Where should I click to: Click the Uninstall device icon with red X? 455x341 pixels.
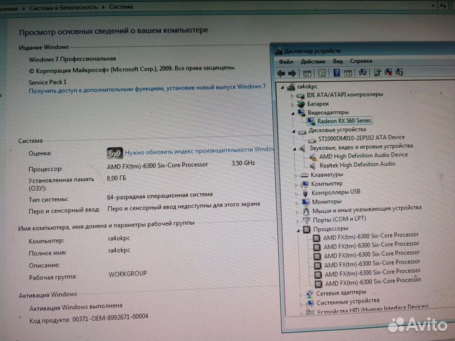click(x=388, y=72)
